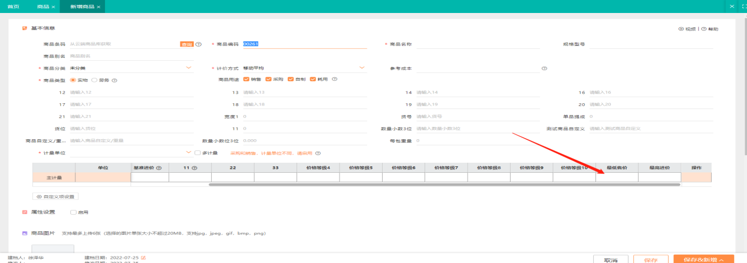Close the 商品 tab with its X
The image size is (747, 263).
click(x=54, y=6)
